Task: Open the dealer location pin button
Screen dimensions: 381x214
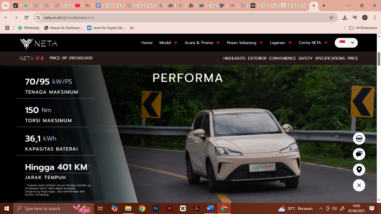Action: pos(359,170)
